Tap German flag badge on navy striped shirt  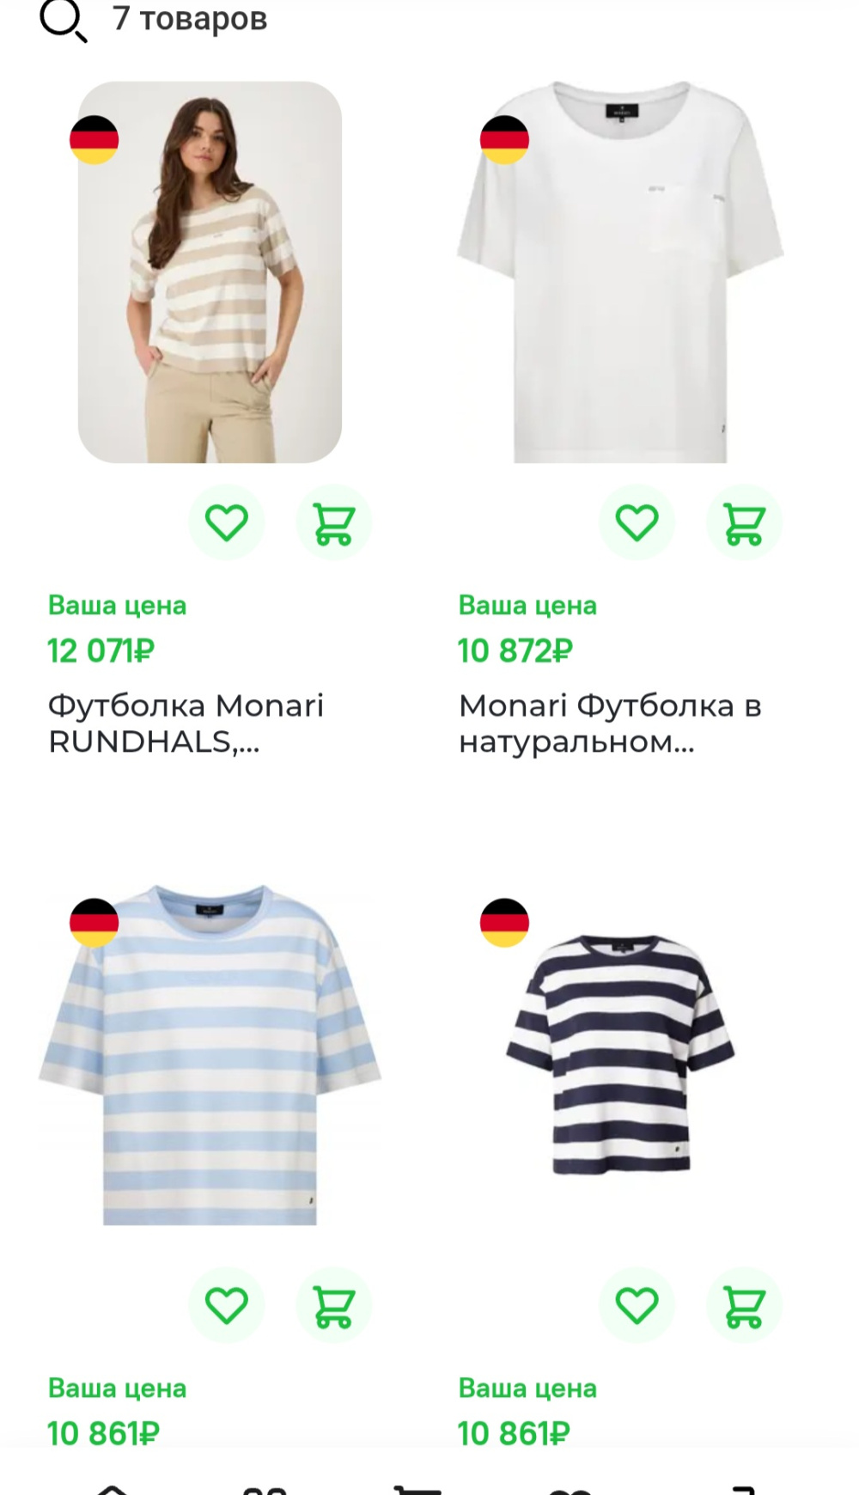pyautogui.click(x=504, y=923)
